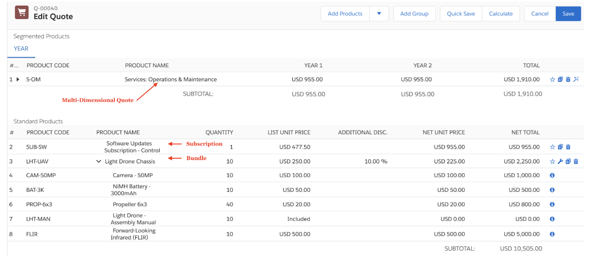This screenshot has height=261, width=592.
Task: Save the quote
Action: pos(568,14)
